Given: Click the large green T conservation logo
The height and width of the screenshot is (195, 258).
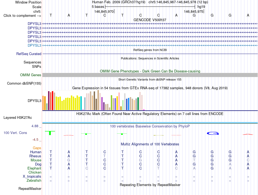Looking at the screenshot, I should pyautogui.click(x=50, y=133).
